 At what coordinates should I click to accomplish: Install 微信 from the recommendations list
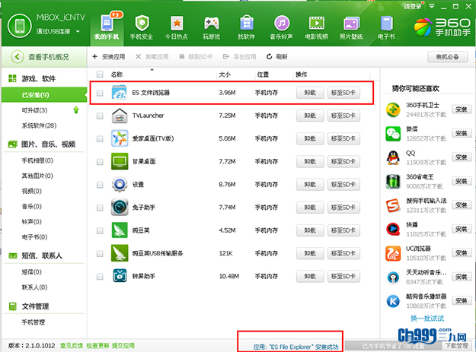coord(461,134)
